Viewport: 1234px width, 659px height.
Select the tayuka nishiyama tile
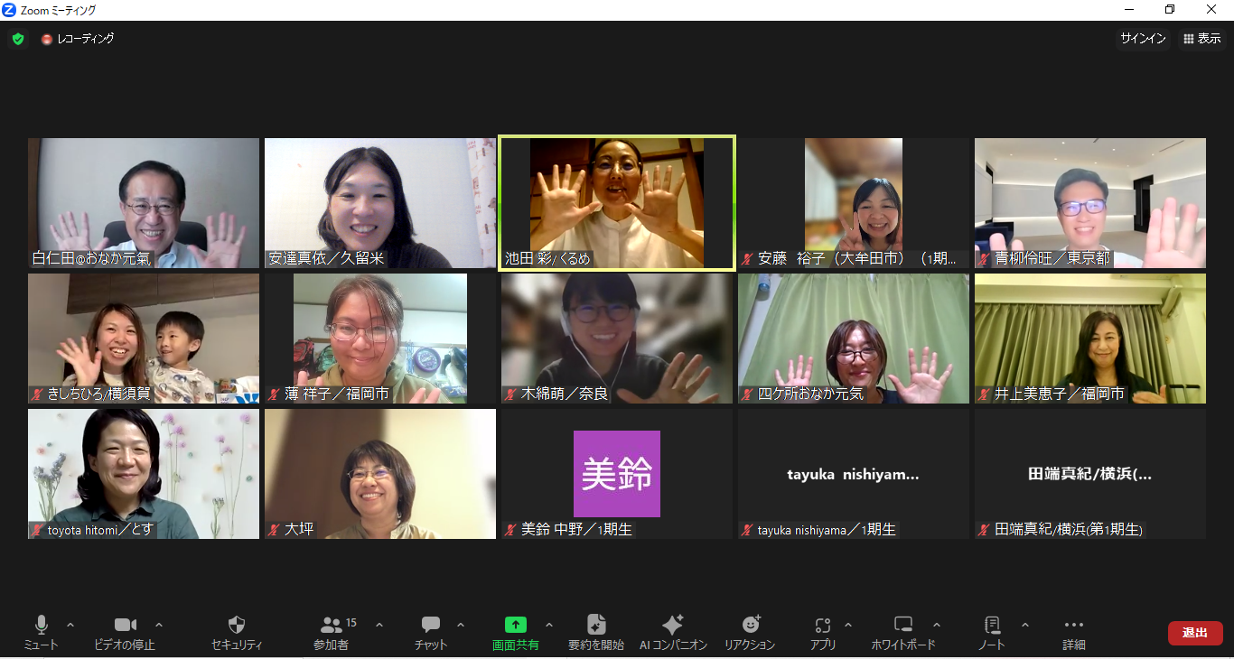854,474
